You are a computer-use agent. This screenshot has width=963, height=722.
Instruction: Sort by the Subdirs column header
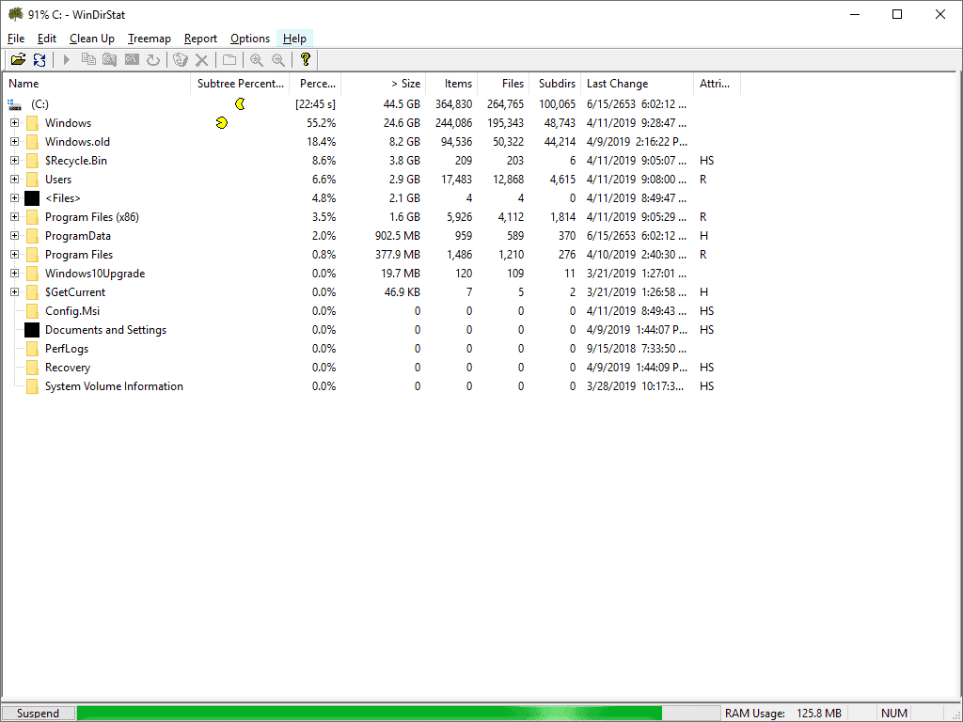pyautogui.click(x=555, y=84)
